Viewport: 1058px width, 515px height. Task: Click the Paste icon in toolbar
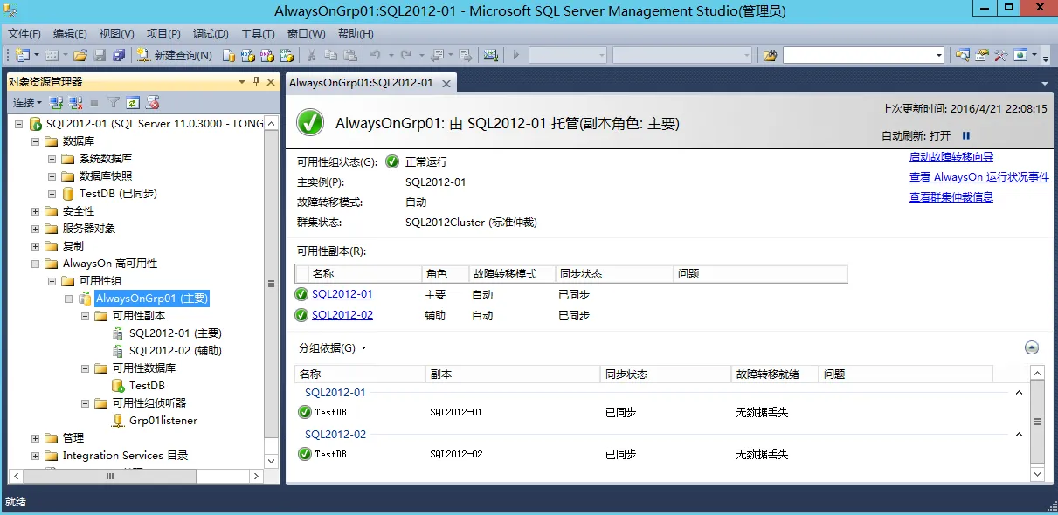click(350, 55)
